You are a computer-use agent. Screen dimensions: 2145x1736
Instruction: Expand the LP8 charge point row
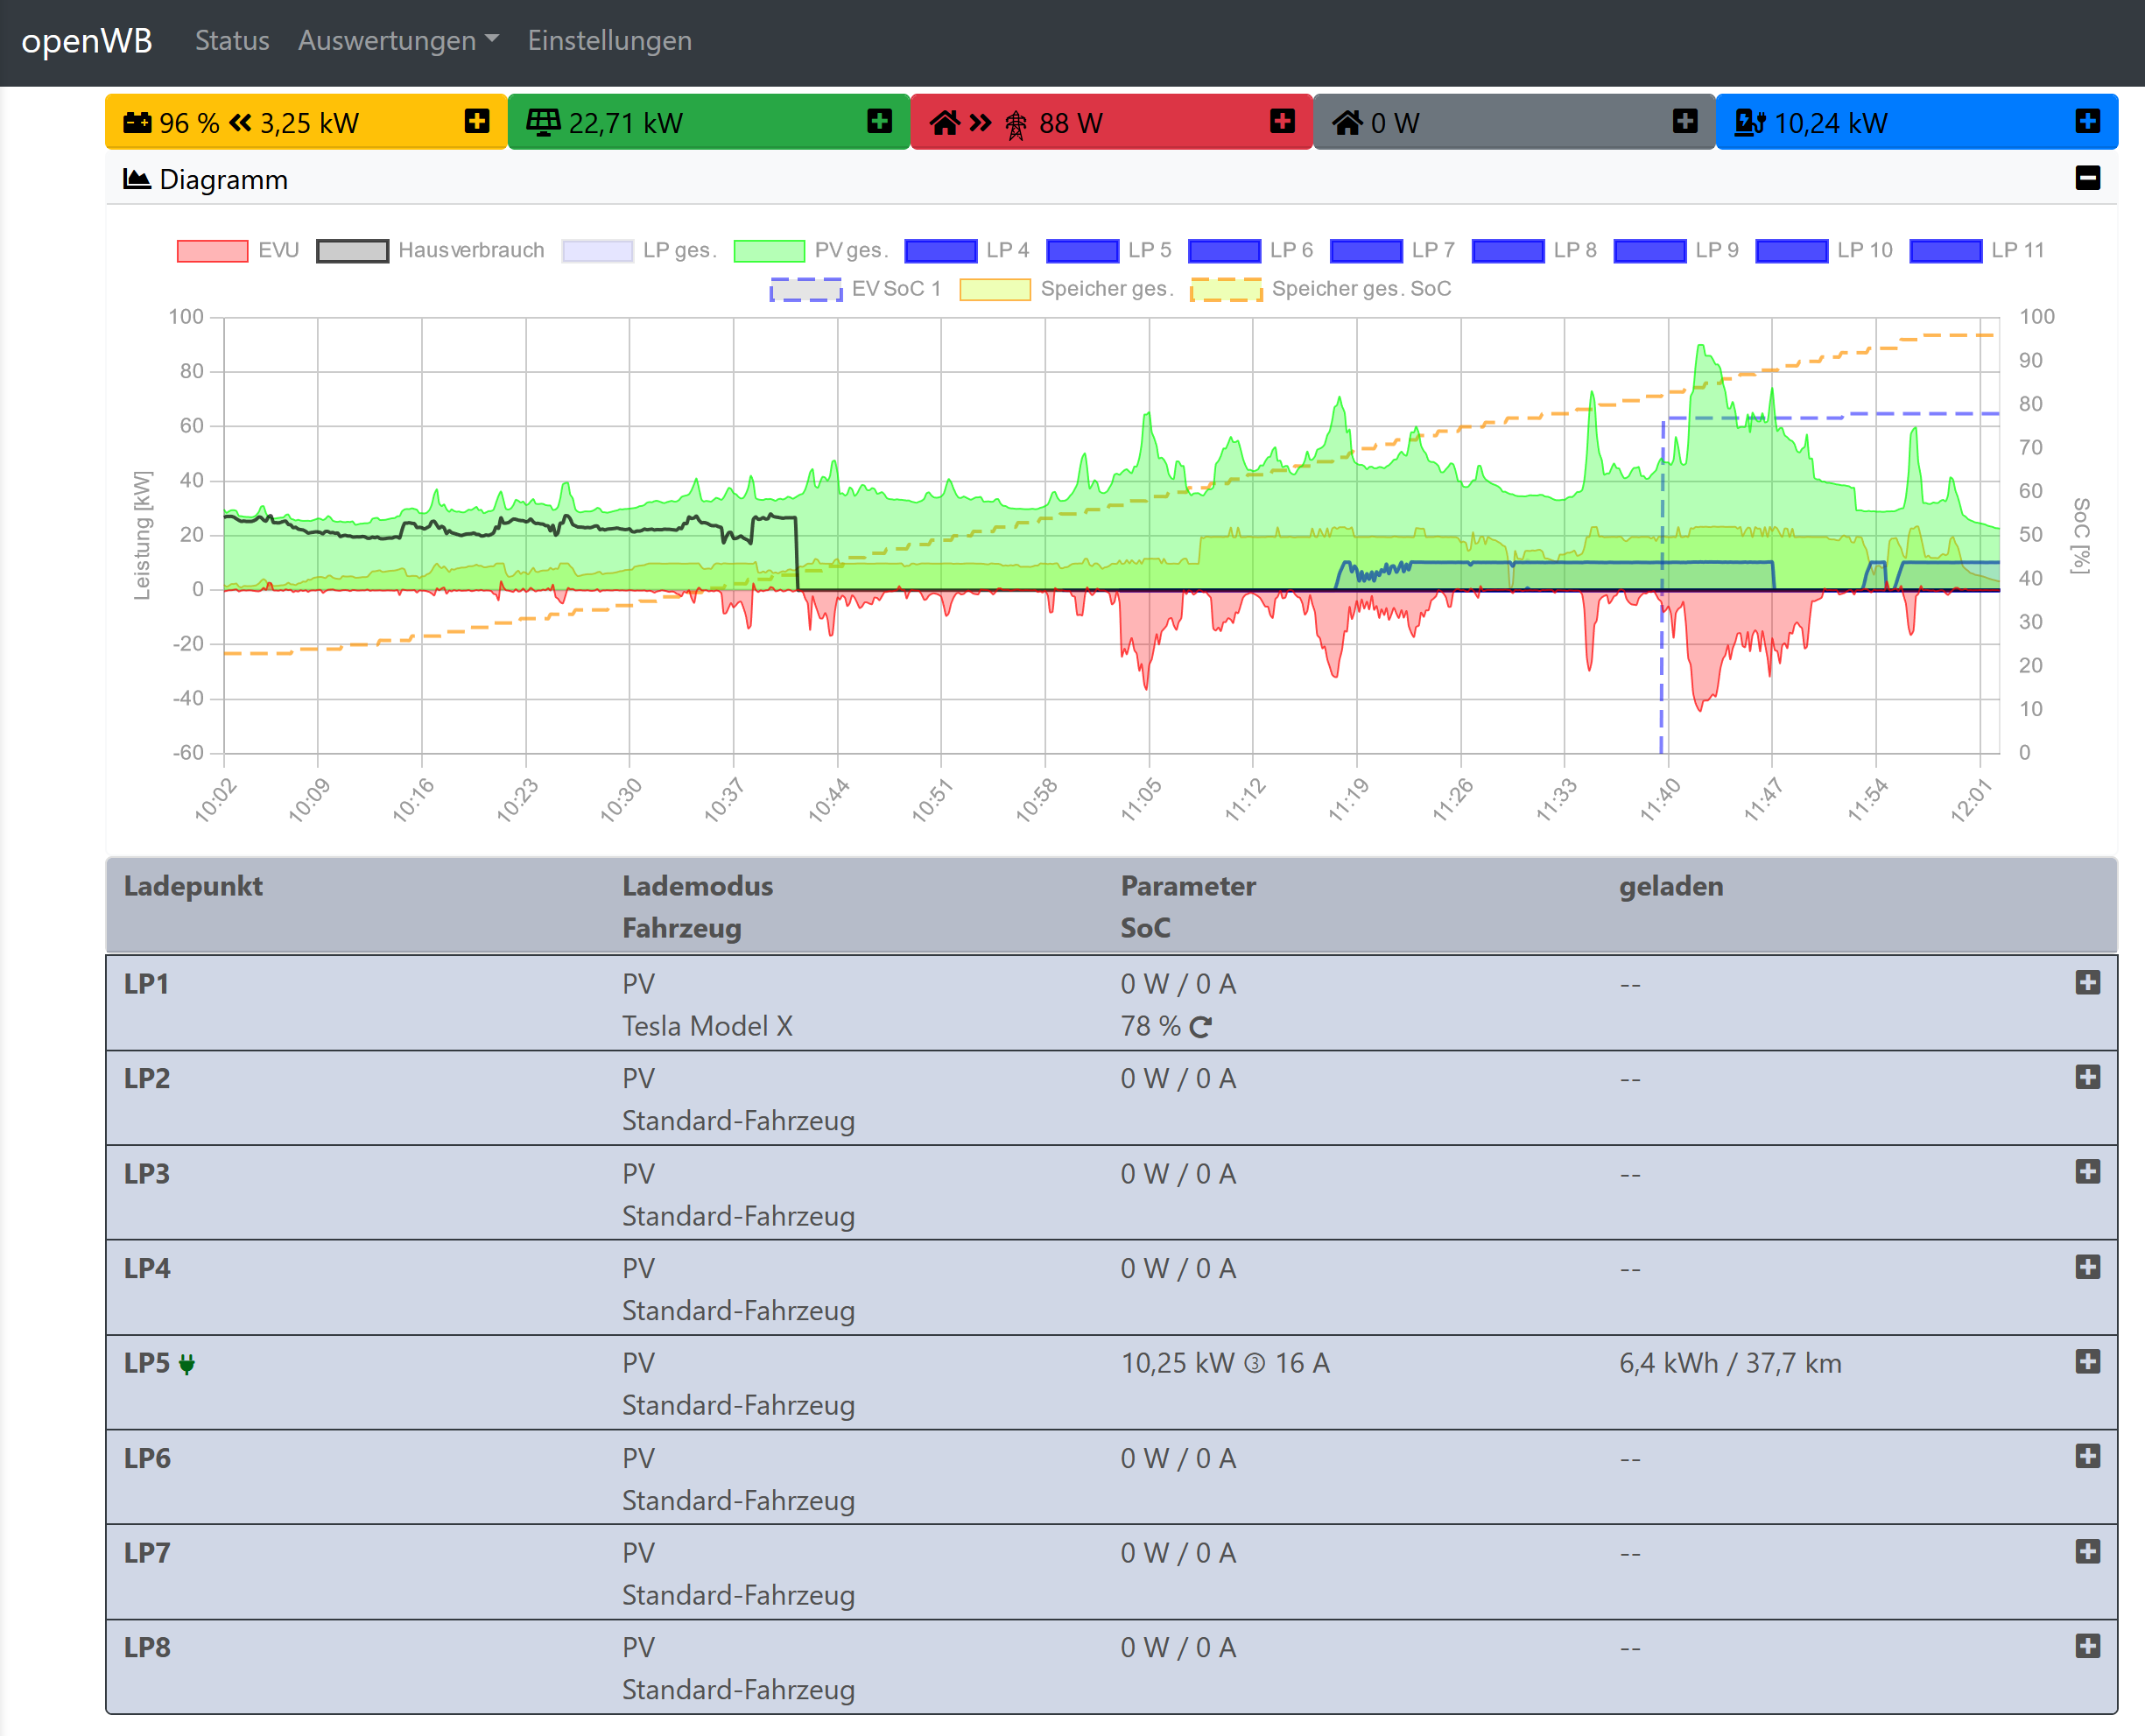2087,1646
